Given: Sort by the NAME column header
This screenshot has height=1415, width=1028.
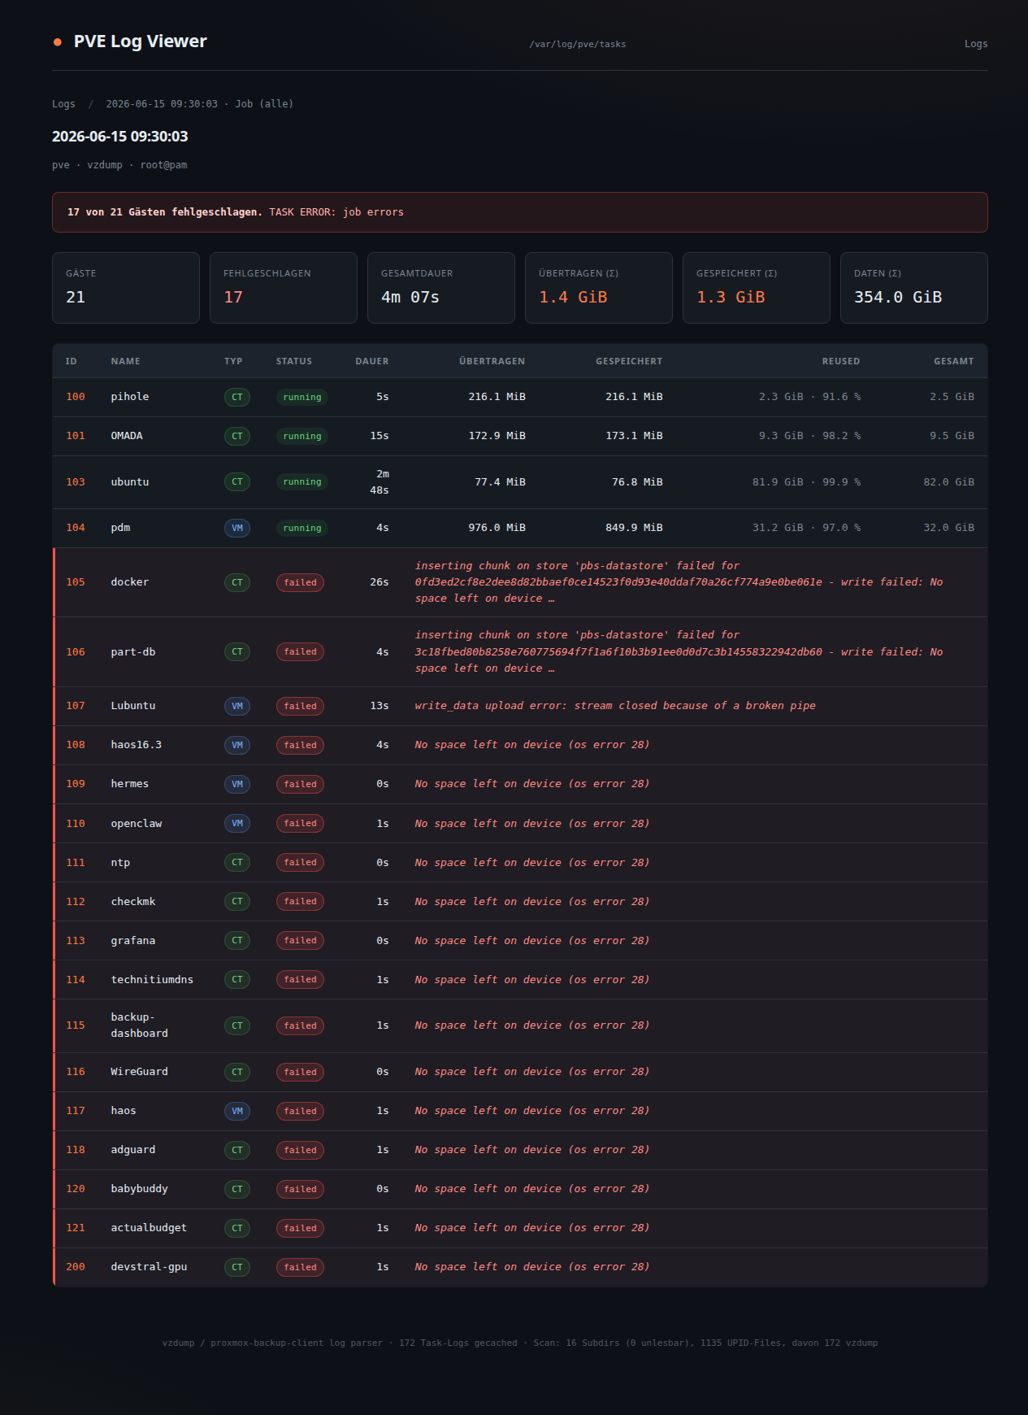Looking at the screenshot, I should (x=125, y=361).
